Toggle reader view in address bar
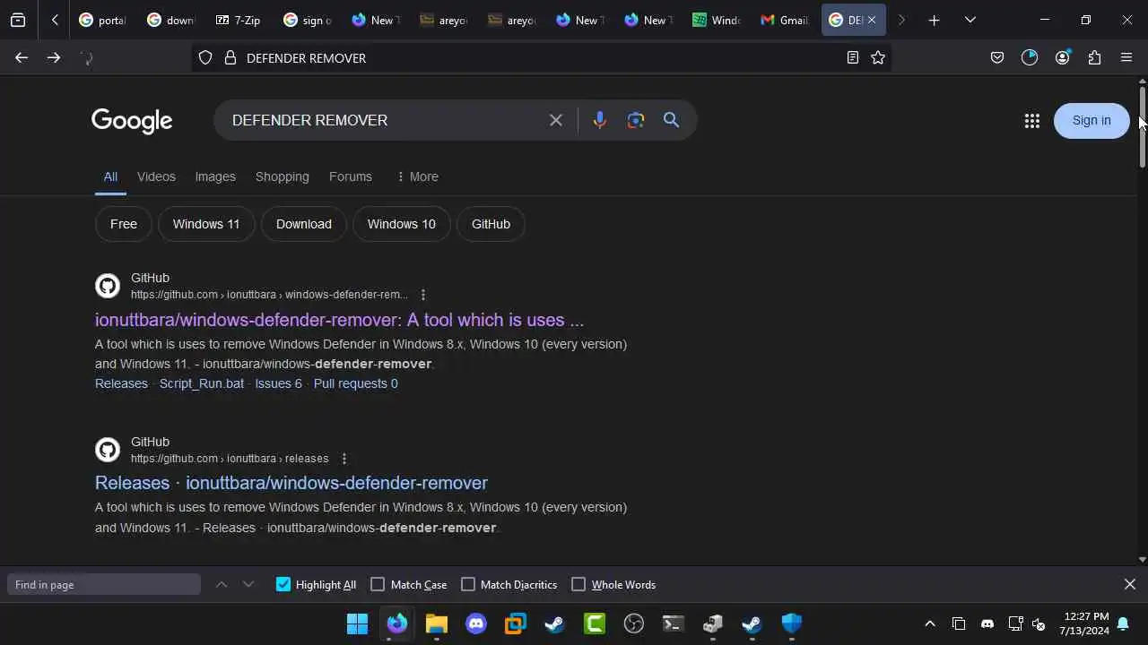 pos(853,58)
